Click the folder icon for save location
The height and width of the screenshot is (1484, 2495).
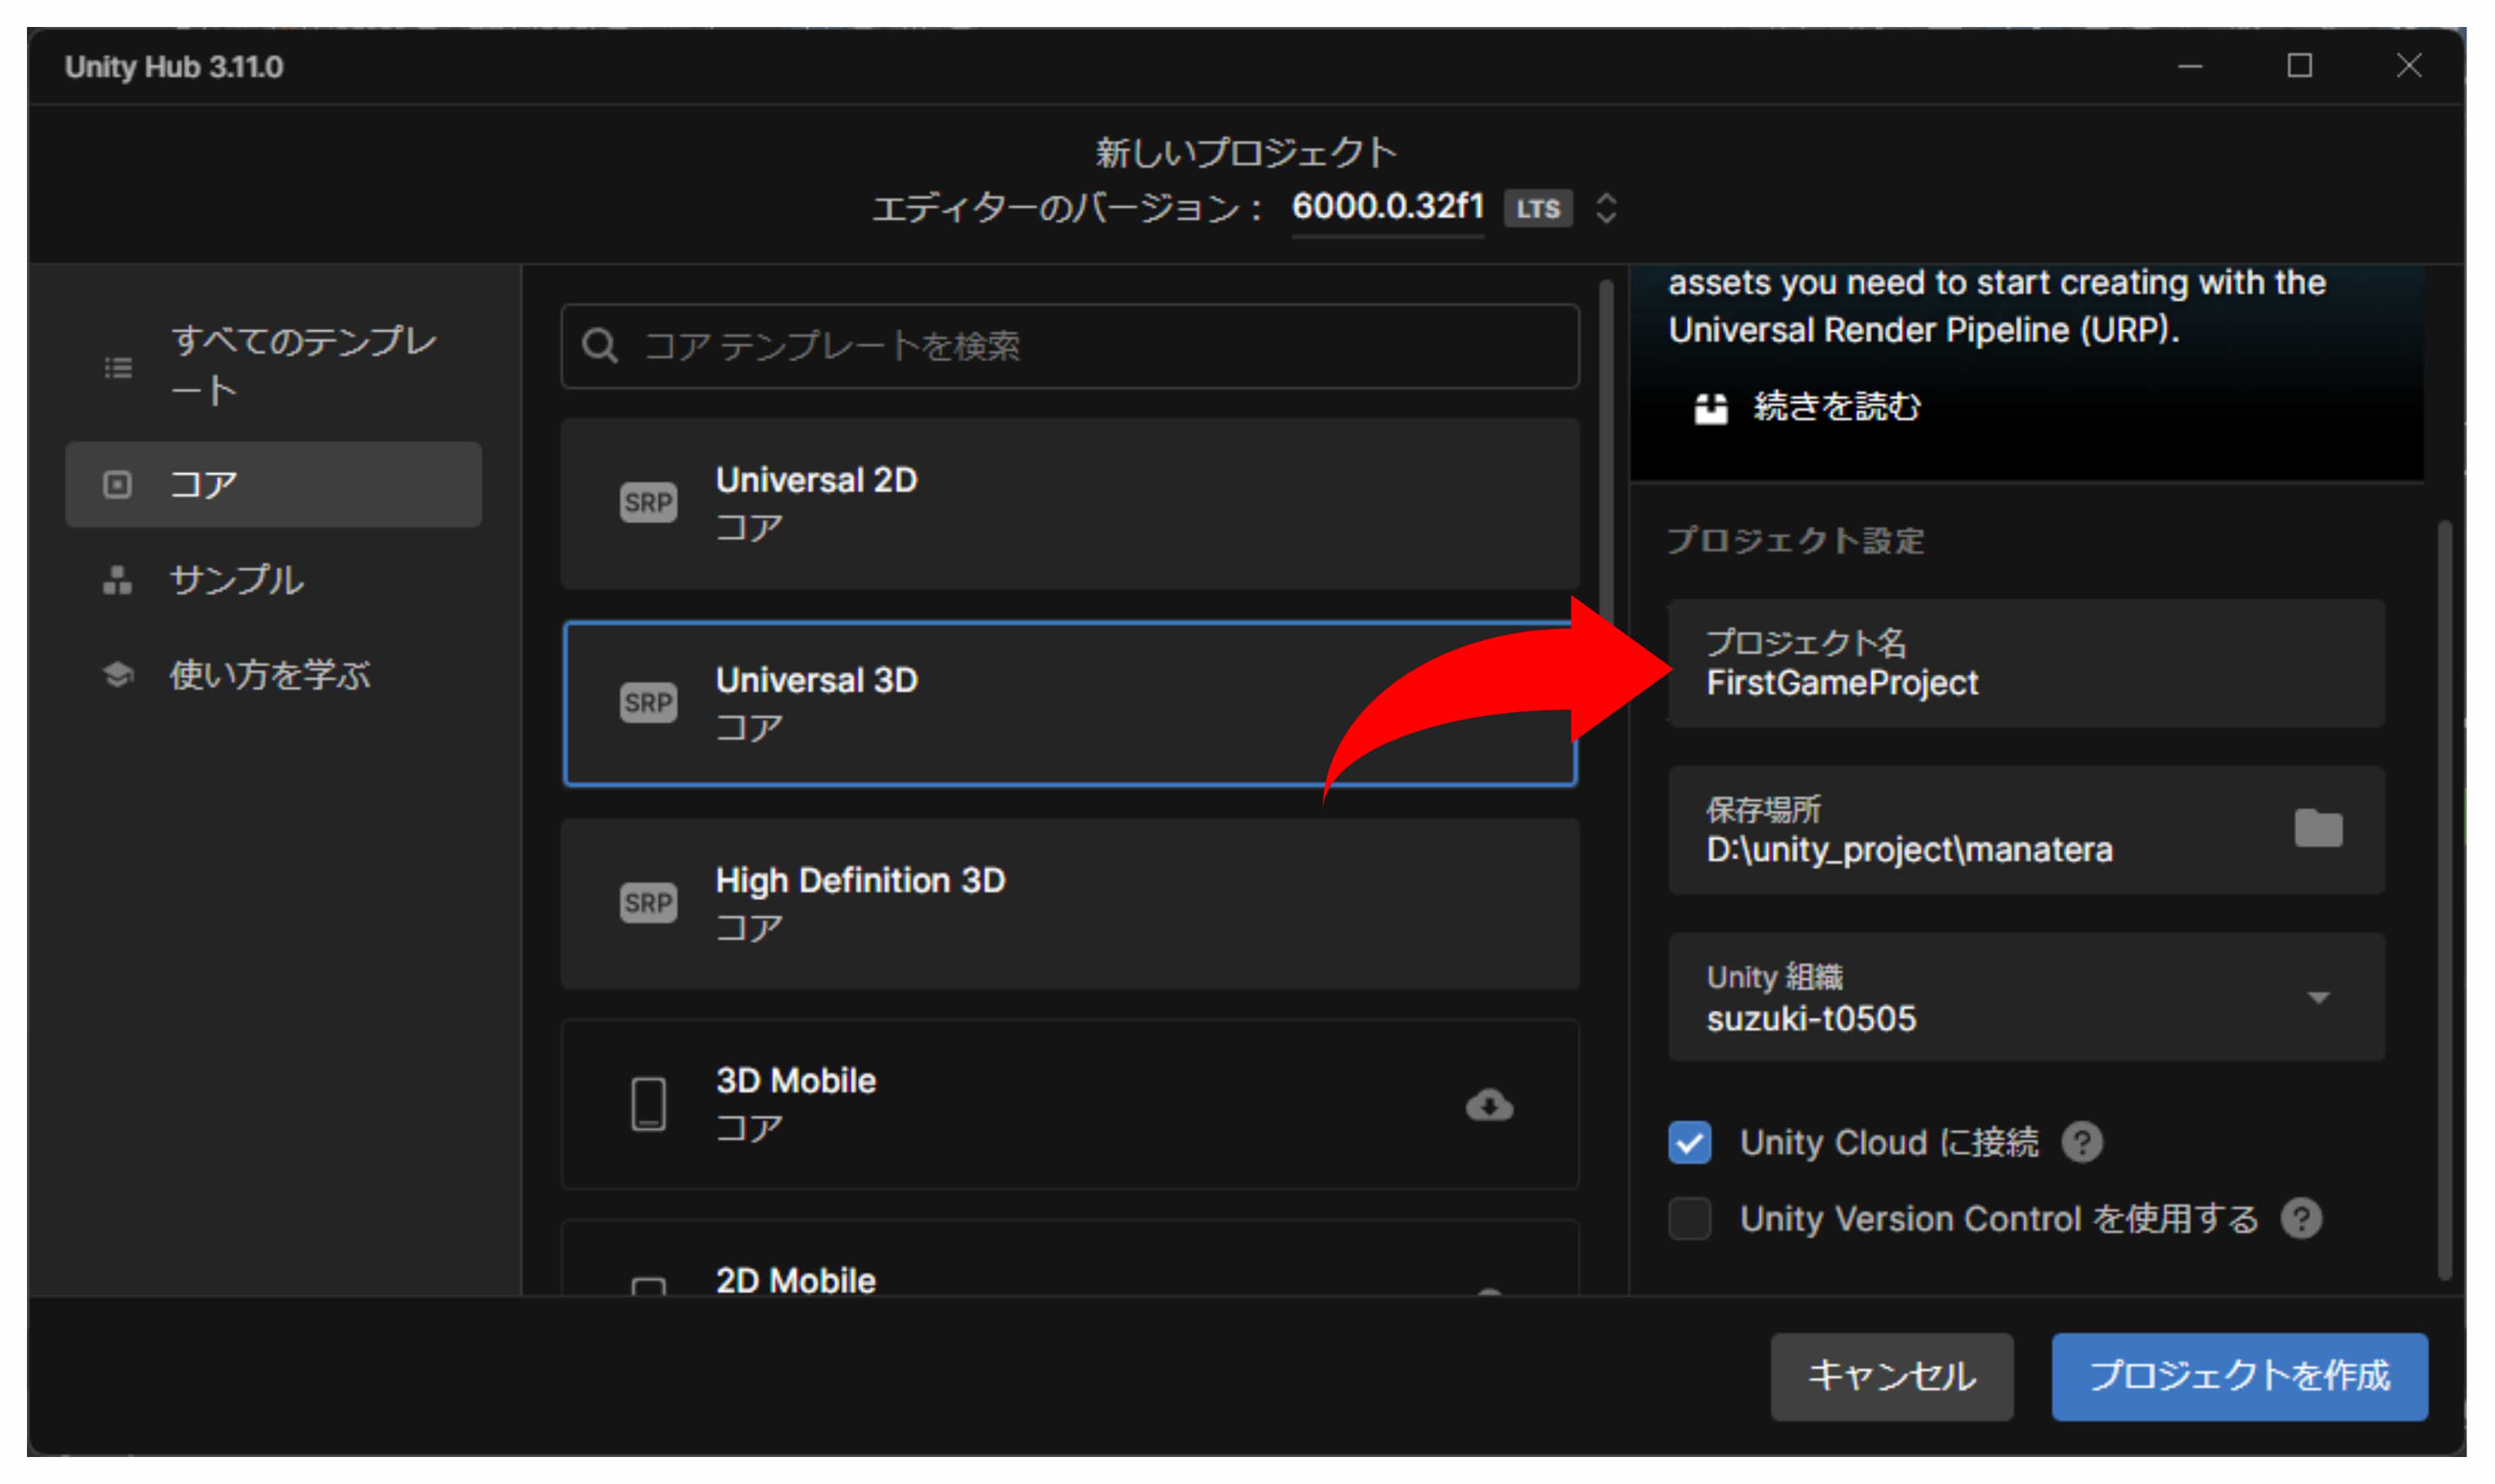[x=2317, y=829]
